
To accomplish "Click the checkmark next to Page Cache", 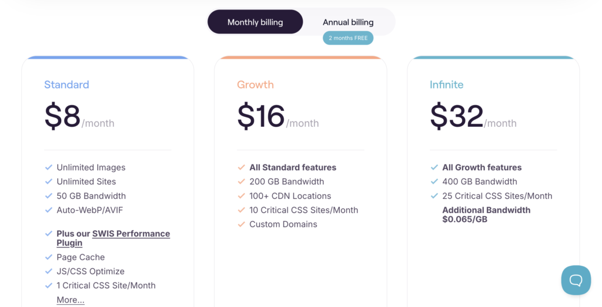I will [49, 257].
